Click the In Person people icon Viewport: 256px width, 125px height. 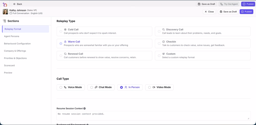tap(126, 87)
